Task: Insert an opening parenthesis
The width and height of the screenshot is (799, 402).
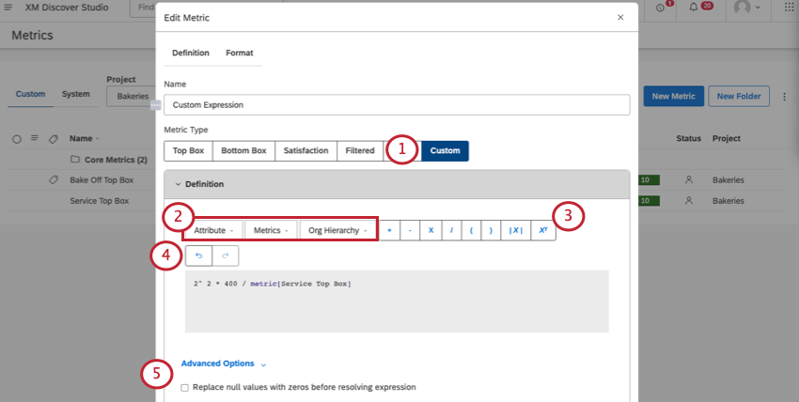Action: click(x=471, y=230)
